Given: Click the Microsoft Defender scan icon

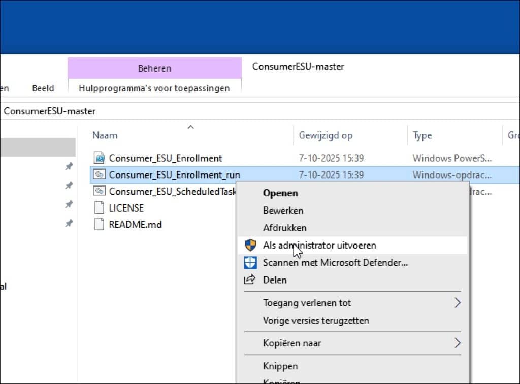Looking at the screenshot, I should coord(250,263).
